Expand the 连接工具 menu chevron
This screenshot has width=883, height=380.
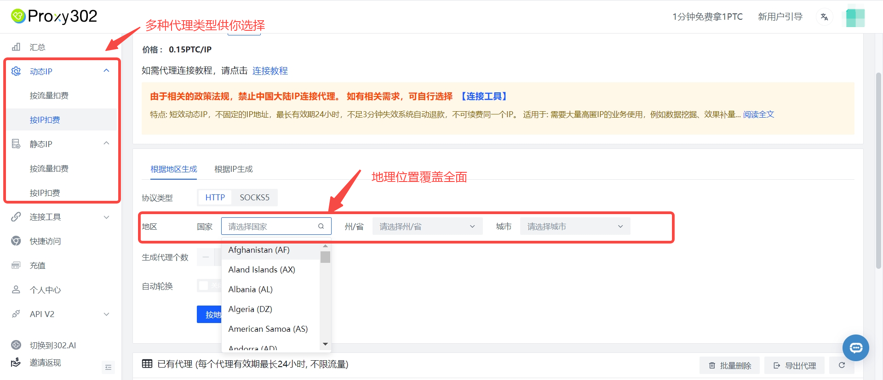(107, 217)
